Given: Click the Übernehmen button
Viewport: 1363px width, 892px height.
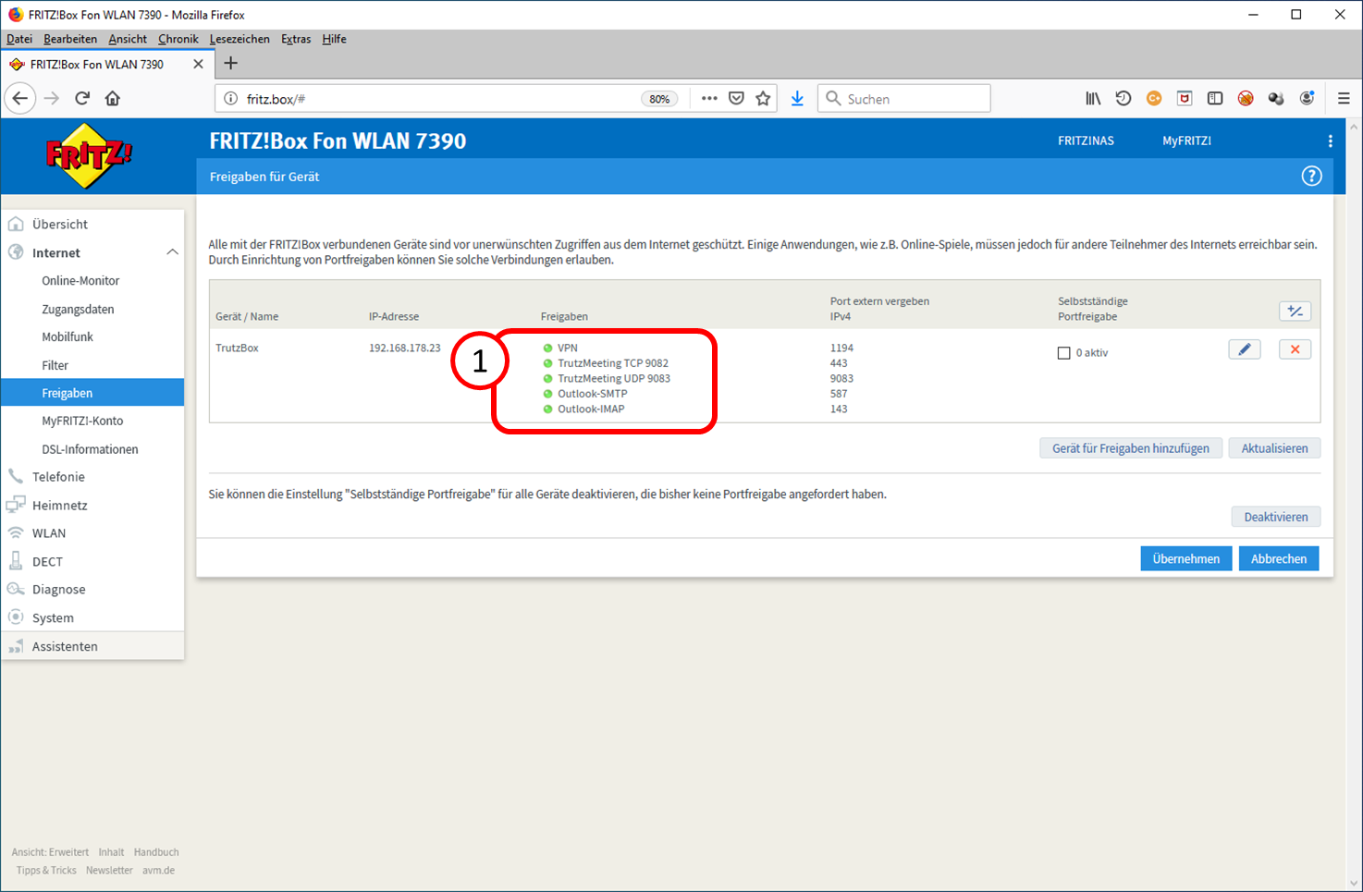Looking at the screenshot, I should (1185, 558).
